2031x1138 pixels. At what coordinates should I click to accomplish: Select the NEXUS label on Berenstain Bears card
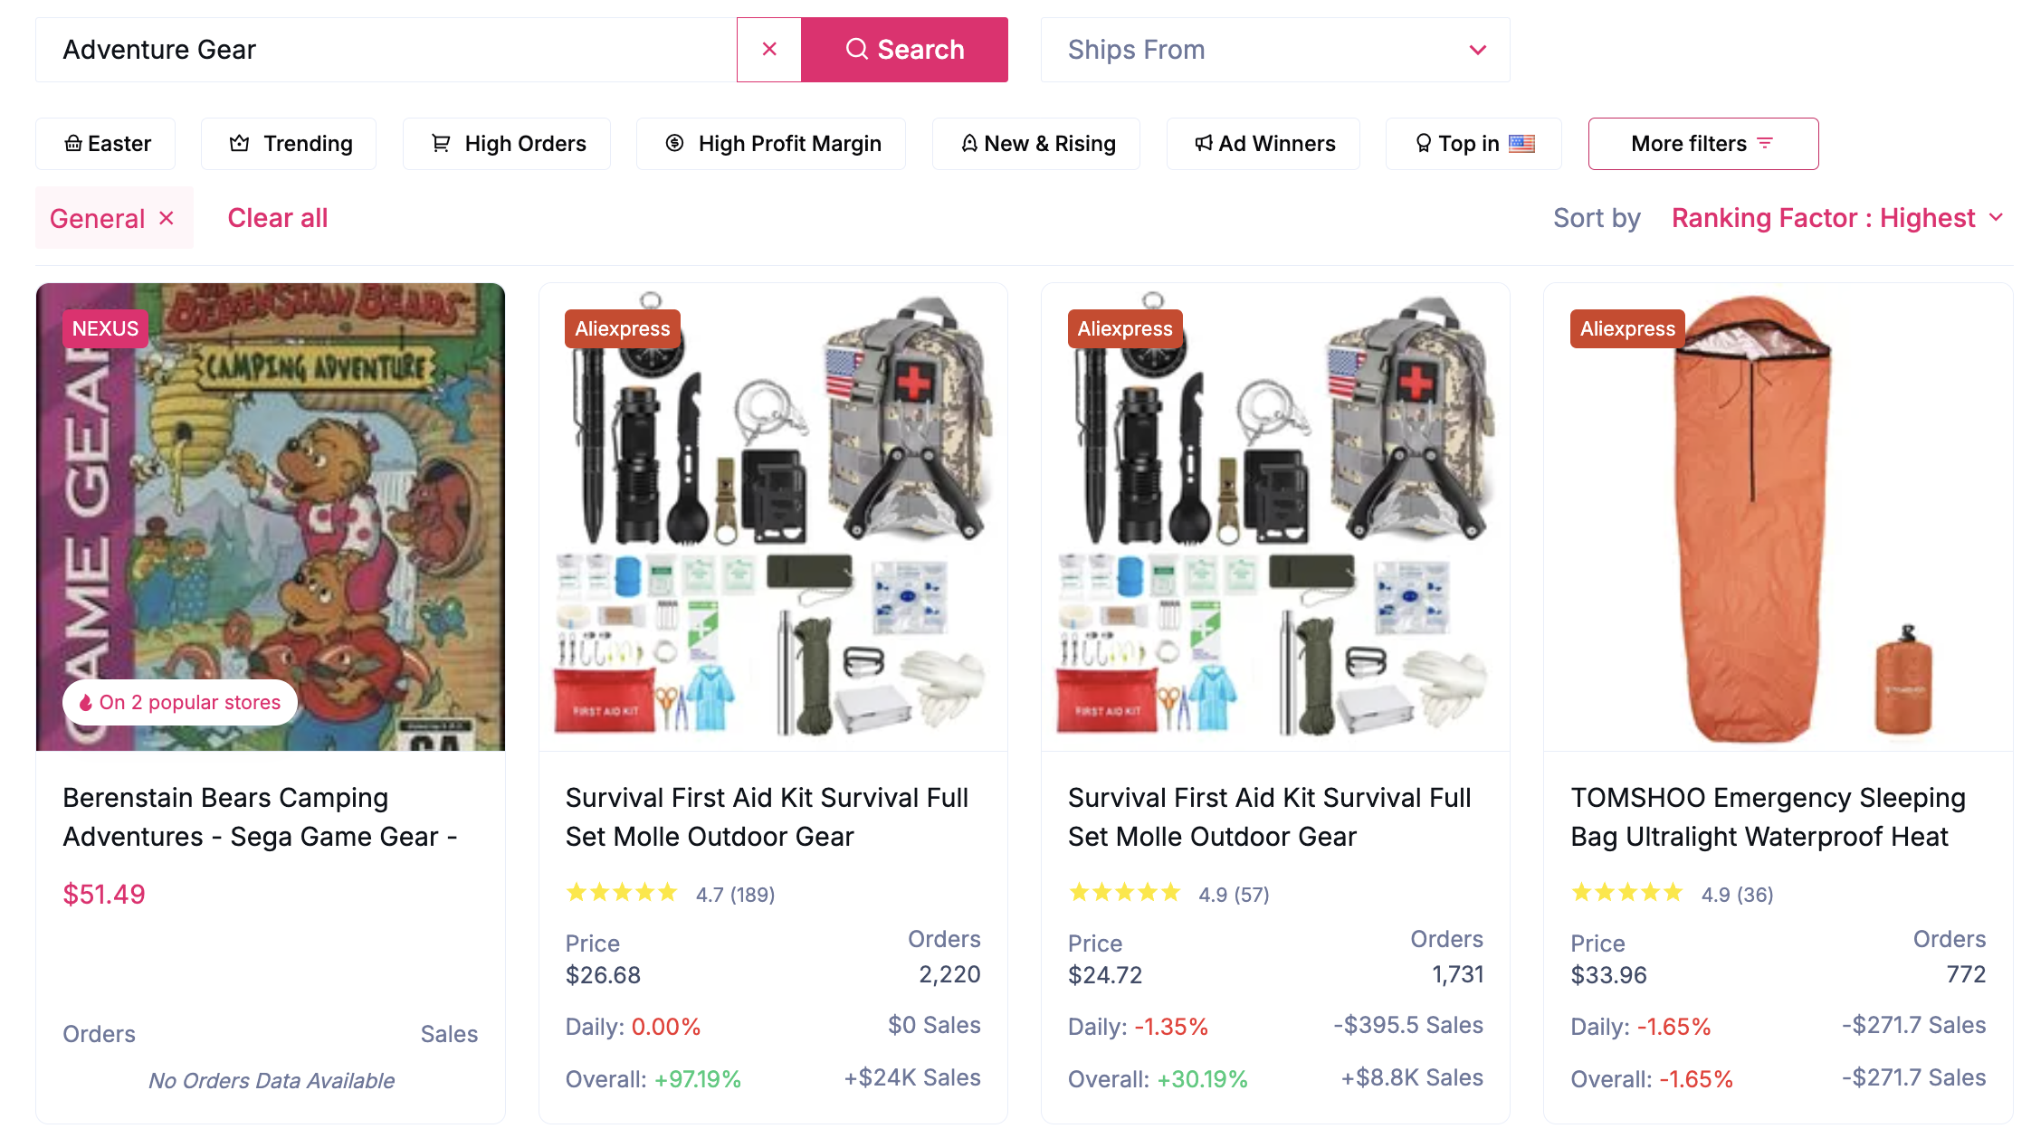105,328
